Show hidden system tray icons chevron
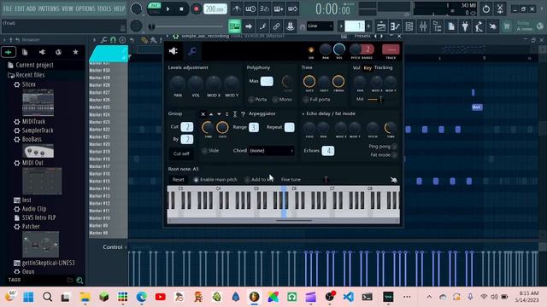 coord(429,297)
